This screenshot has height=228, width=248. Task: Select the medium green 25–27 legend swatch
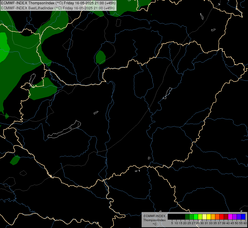pyautogui.click(x=192, y=217)
